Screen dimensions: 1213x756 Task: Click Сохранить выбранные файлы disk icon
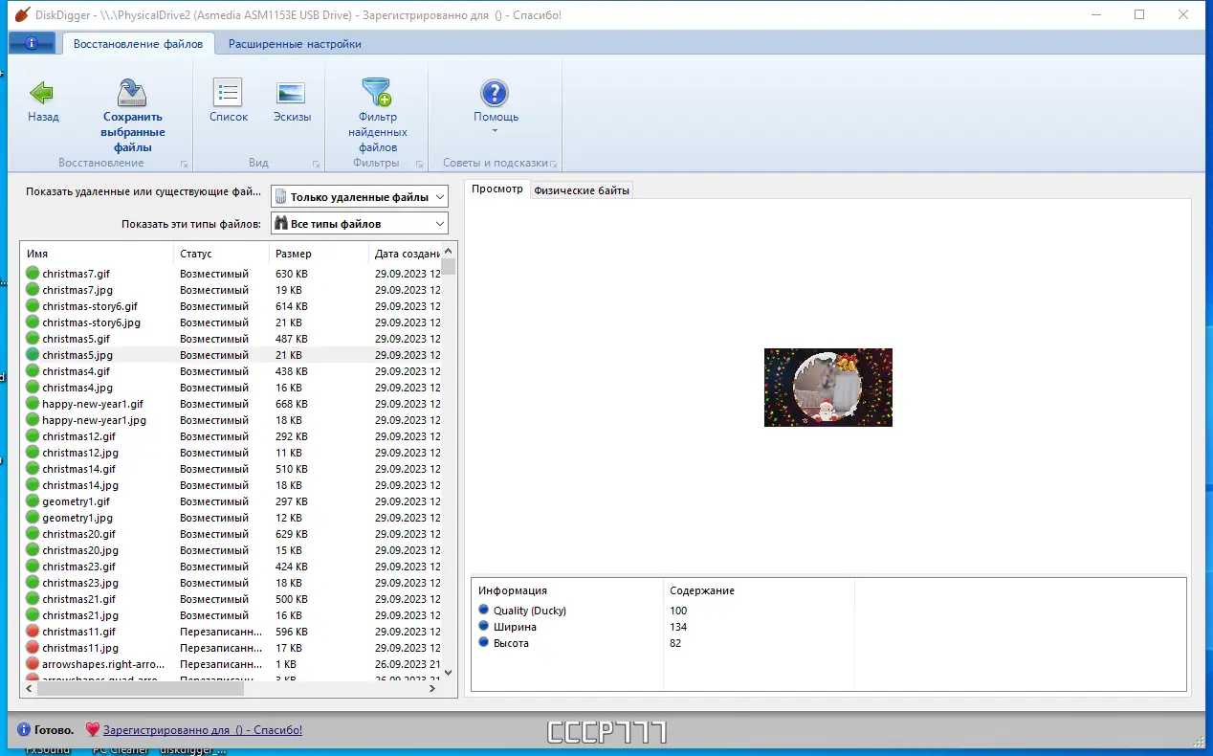(133, 93)
